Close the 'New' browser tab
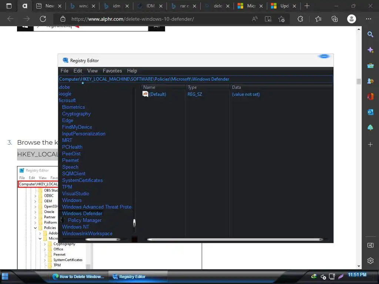Screen dimensions: 379x284 (60, 6)
